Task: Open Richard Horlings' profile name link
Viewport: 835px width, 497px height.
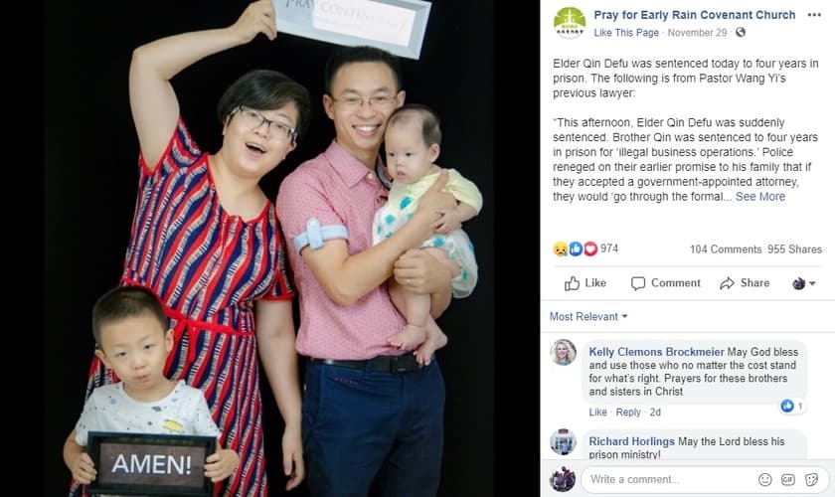Action: coord(631,441)
